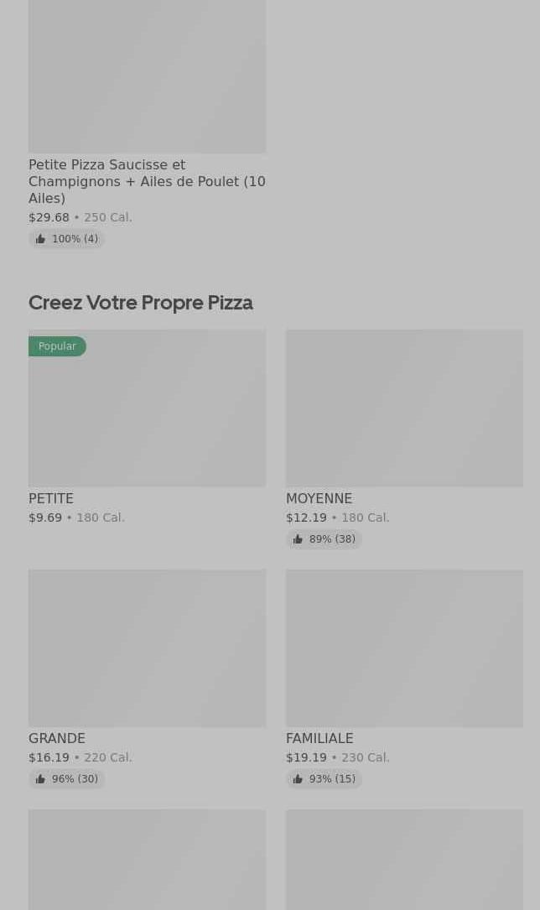Choose the MOYENNE item name
540x910 pixels.
[319, 498]
